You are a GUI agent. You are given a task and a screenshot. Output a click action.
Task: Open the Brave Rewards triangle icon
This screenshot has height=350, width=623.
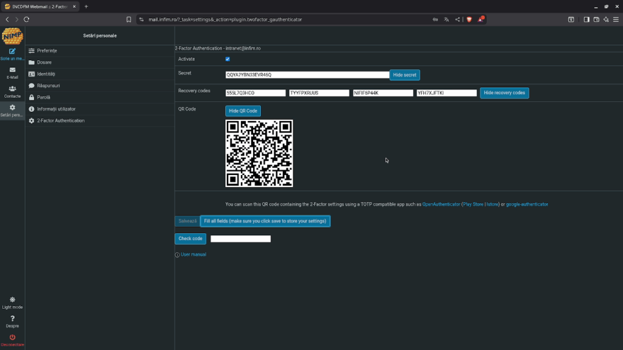coord(481,19)
